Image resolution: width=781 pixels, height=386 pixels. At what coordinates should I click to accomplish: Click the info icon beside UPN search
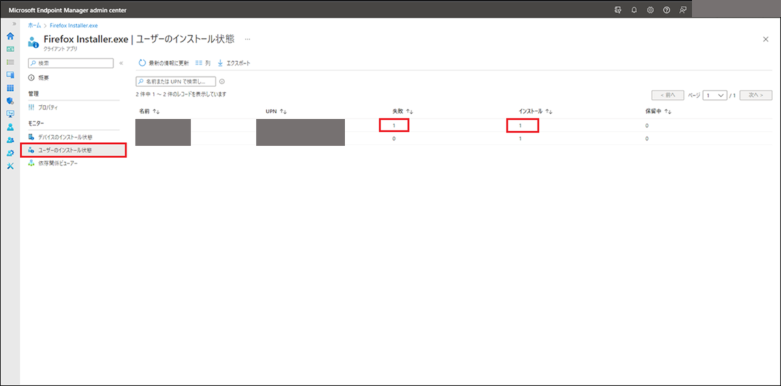(222, 81)
